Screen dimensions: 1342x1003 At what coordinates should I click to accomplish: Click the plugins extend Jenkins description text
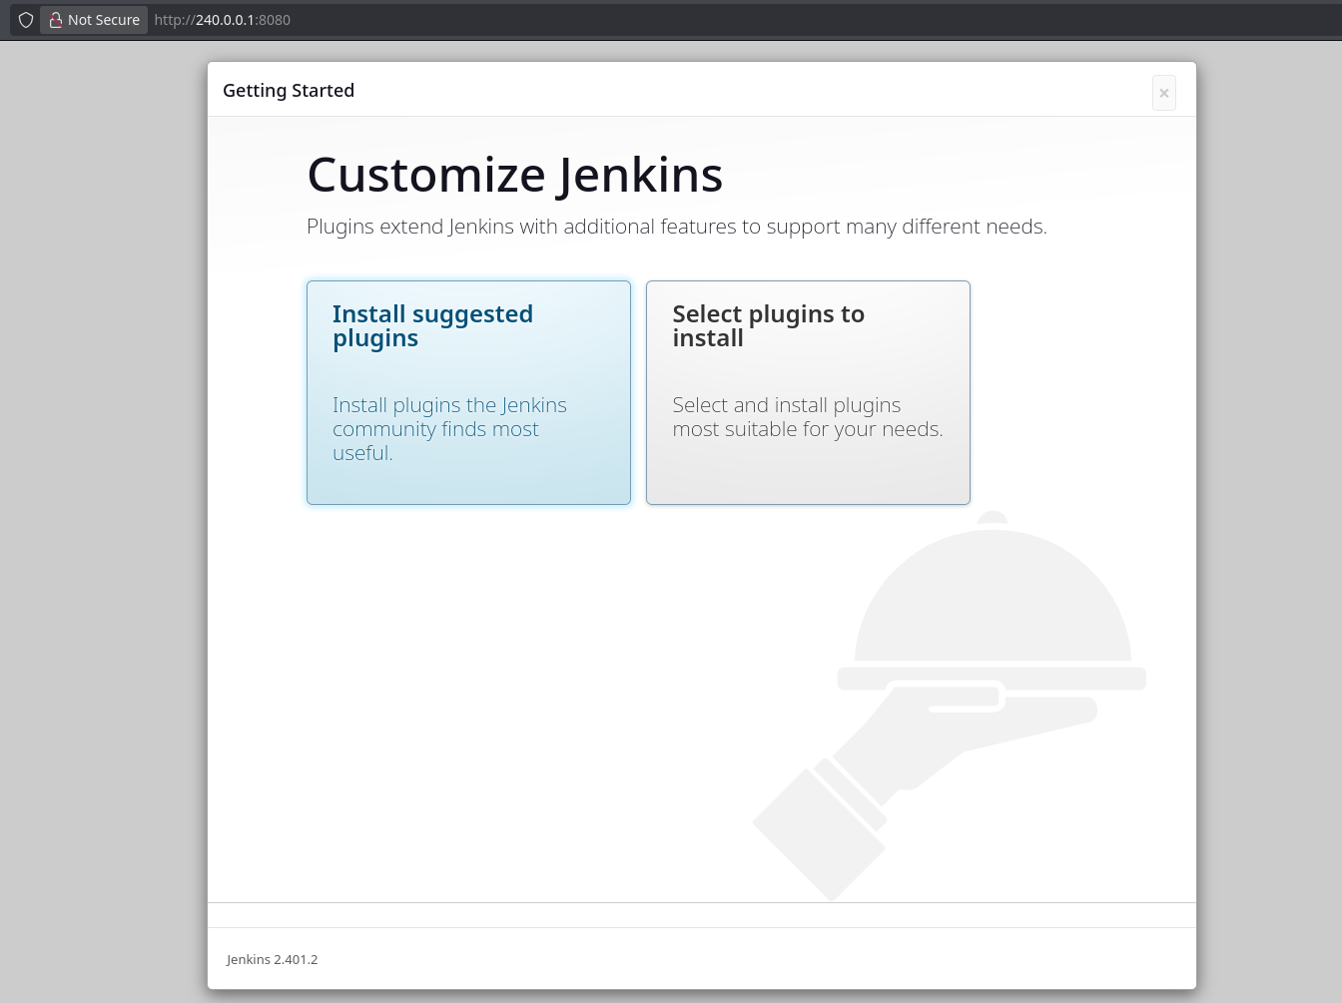676,227
